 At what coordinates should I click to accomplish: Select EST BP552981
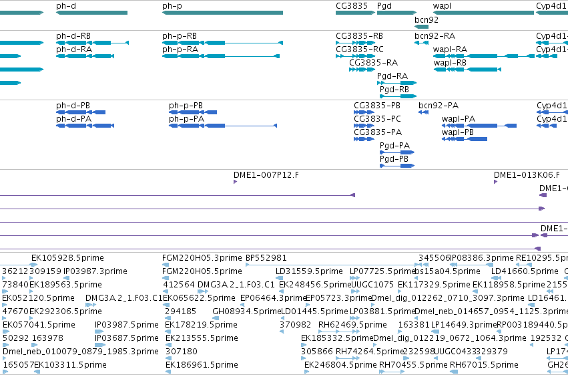click(x=266, y=258)
